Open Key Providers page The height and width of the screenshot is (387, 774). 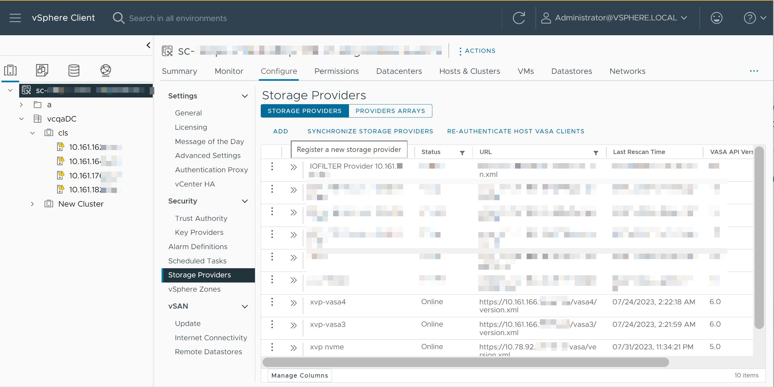(x=199, y=232)
